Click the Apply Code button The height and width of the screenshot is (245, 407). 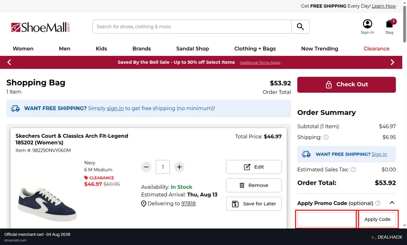point(377,219)
